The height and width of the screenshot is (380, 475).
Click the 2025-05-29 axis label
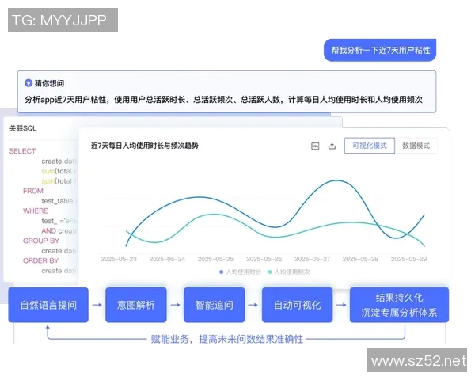point(409,259)
